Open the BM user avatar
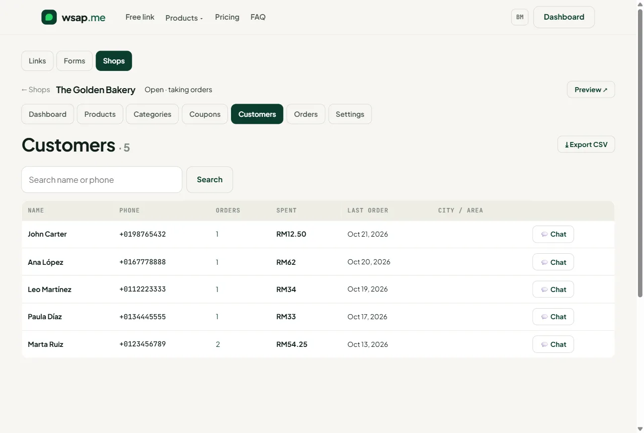 tap(520, 17)
